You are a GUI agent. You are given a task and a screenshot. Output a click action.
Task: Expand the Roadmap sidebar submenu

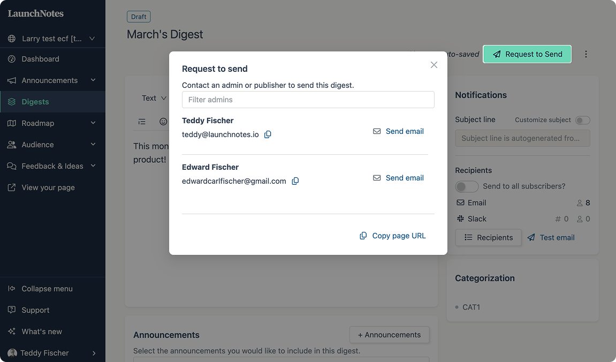click(93, 123)
